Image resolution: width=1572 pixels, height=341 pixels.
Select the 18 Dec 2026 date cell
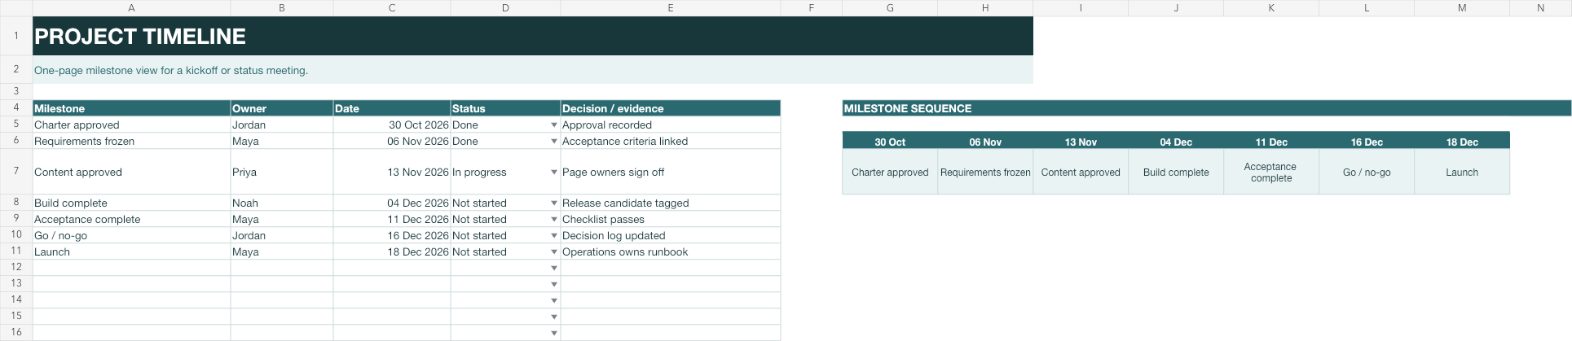392,252
